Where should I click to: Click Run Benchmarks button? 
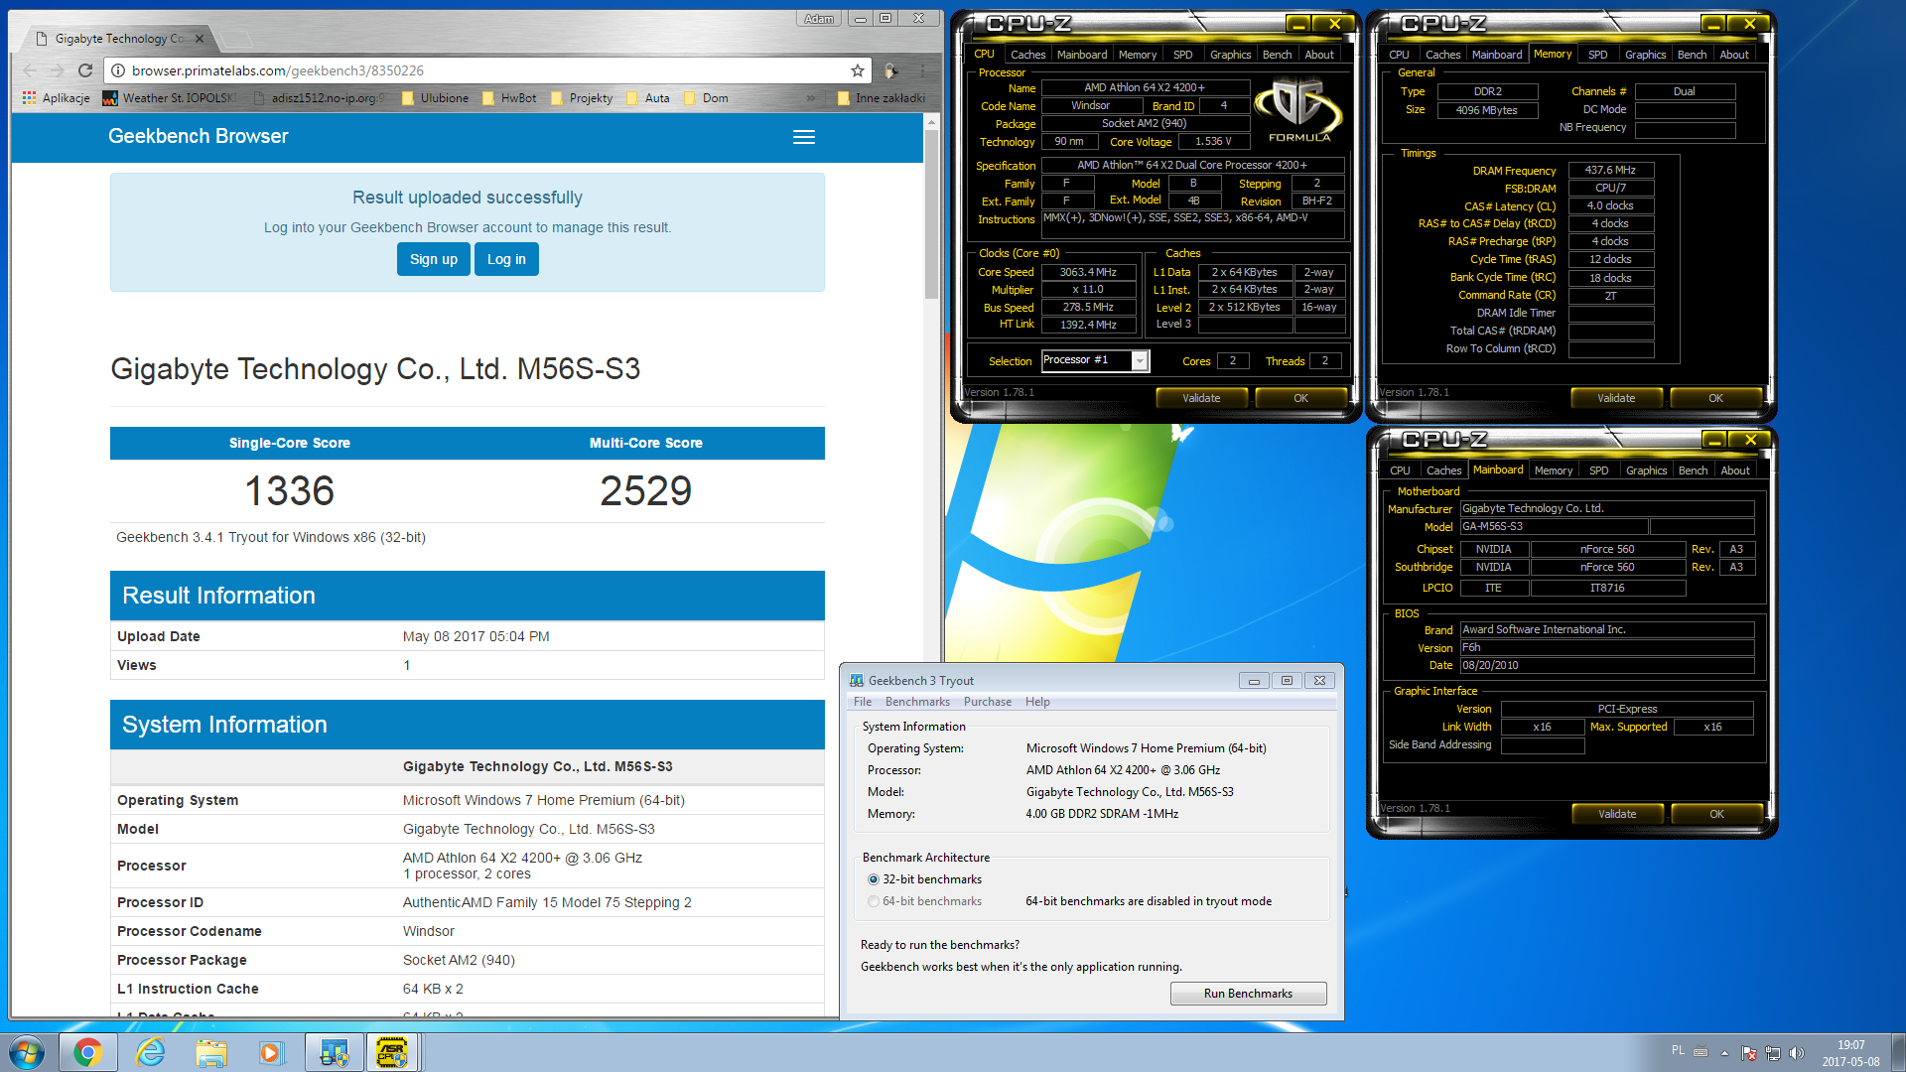coord(1248,994)
